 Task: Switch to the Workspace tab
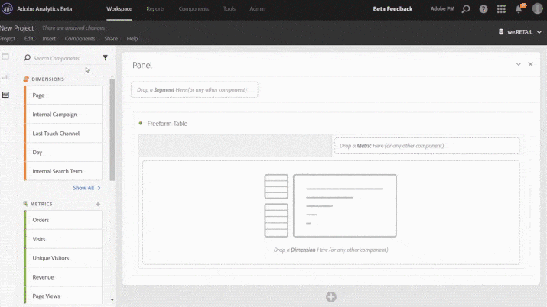tap(119, 8)
